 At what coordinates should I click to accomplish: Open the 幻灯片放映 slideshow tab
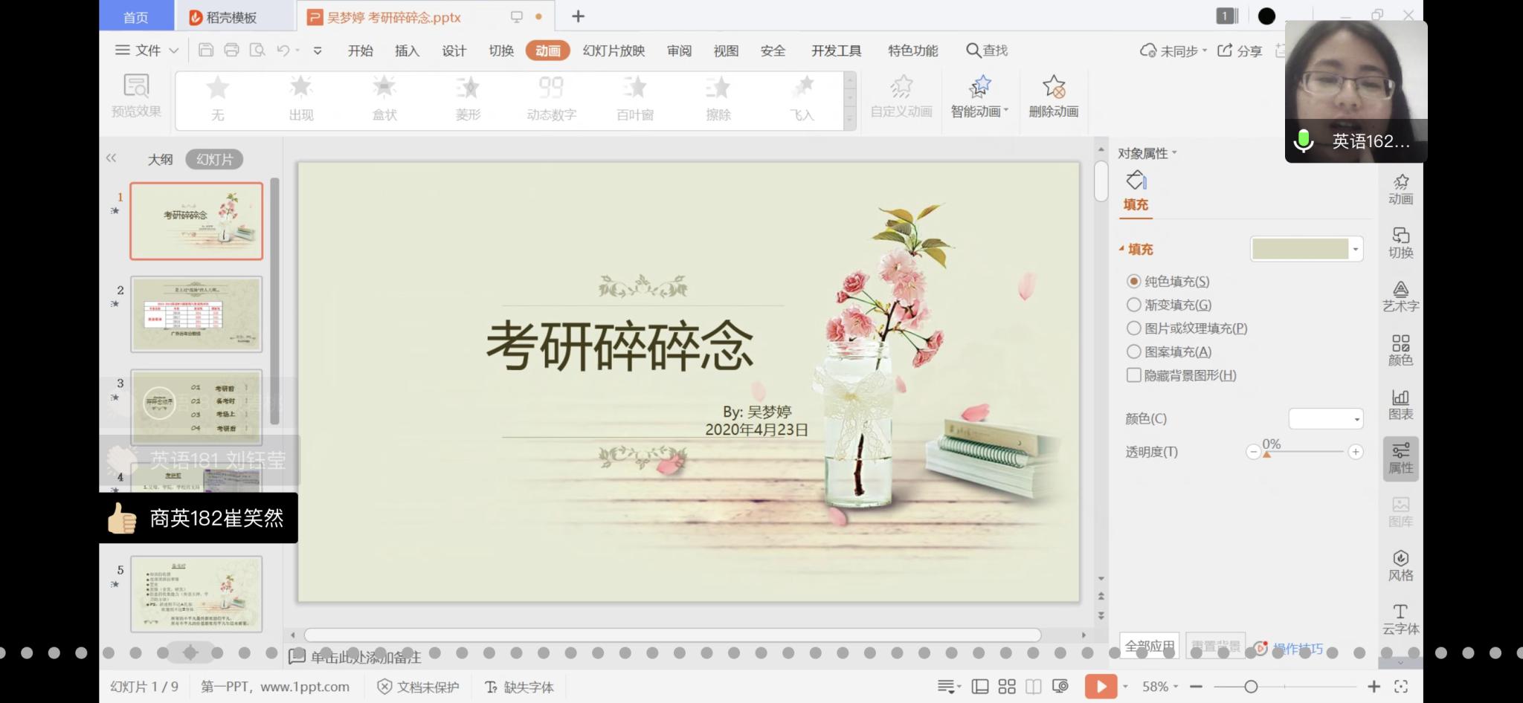[x=614, y=51]
